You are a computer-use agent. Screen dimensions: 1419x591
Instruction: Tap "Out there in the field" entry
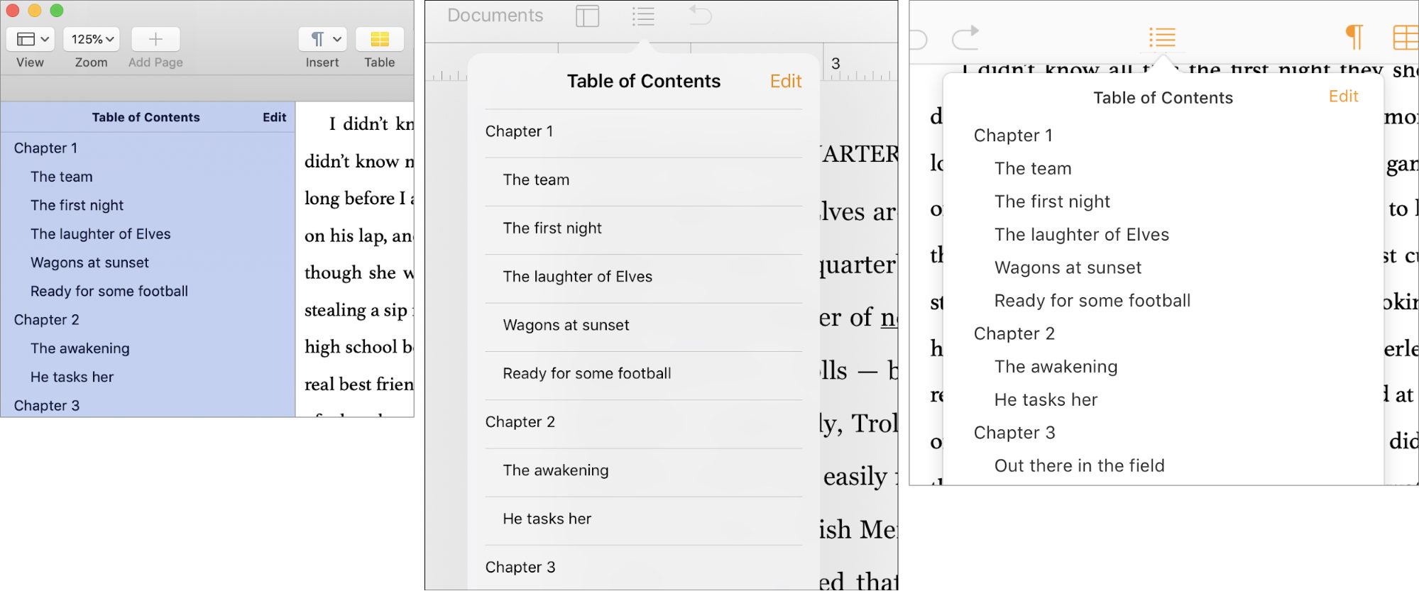coord(1080,466)
